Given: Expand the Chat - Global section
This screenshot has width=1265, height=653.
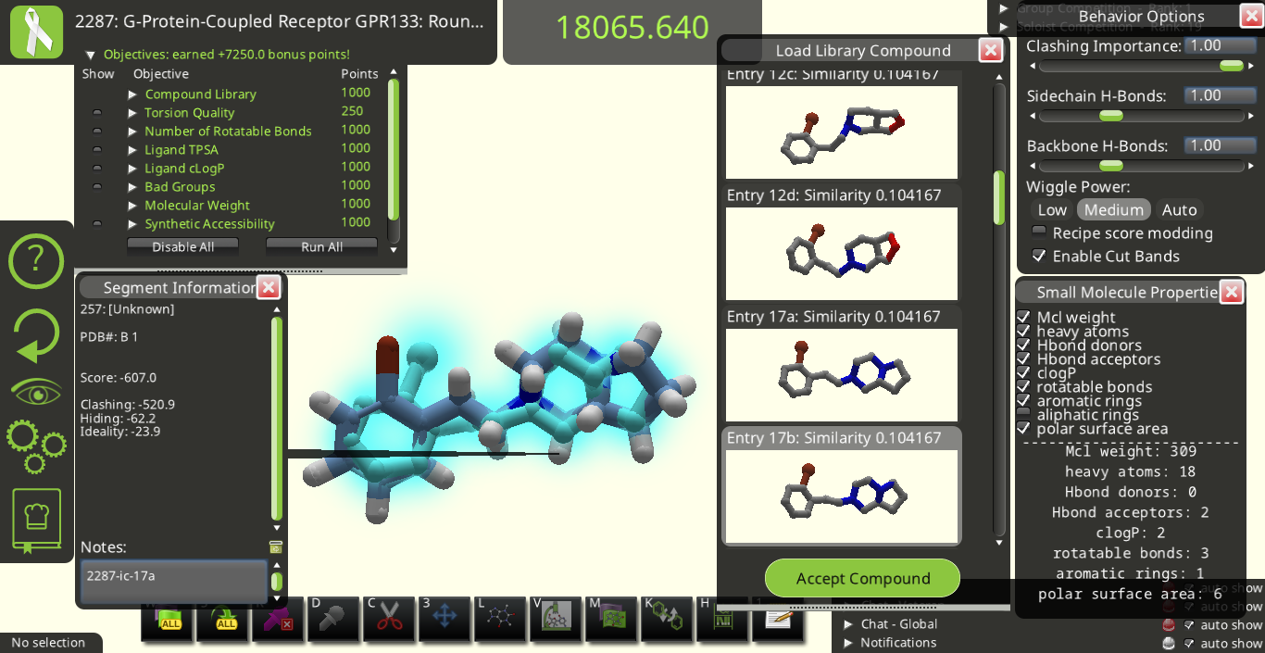Looking at the screenshot, I should pyautogui.click(x=848, y=624).
